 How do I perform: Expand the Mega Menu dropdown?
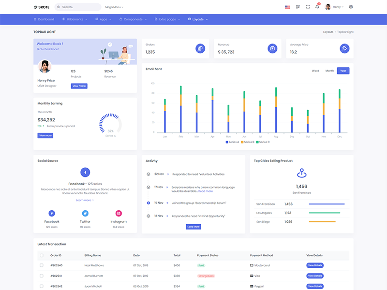114,7
